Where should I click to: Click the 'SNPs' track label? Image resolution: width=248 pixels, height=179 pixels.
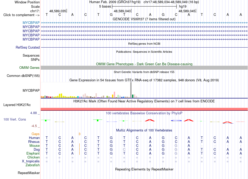click(x=35, y=59)
